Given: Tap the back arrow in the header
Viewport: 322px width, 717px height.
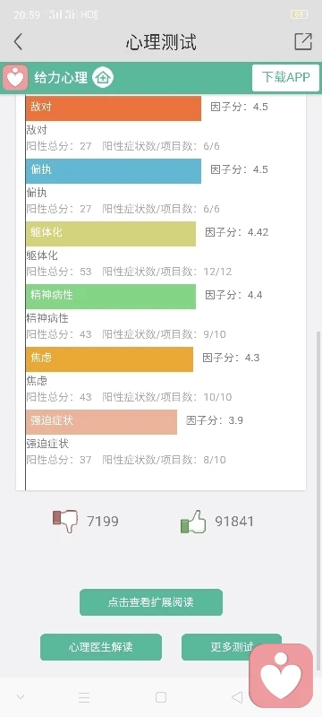Looking at the screenshot, I should click(x=18, y=41).
